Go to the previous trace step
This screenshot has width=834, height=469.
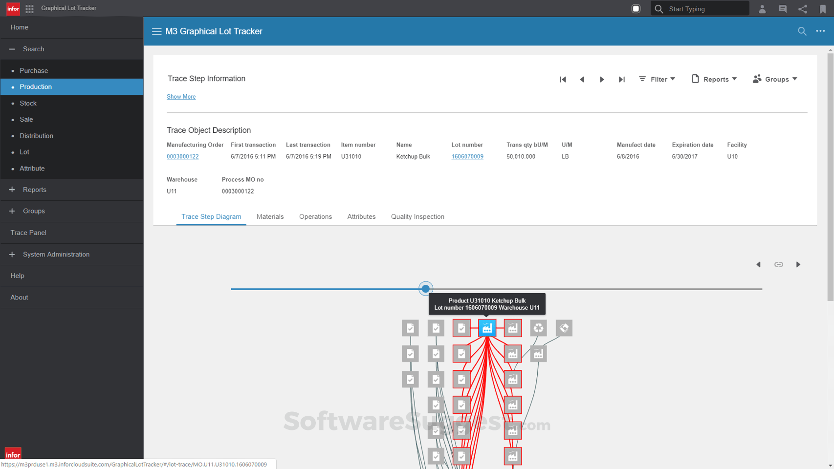[582, 79]
